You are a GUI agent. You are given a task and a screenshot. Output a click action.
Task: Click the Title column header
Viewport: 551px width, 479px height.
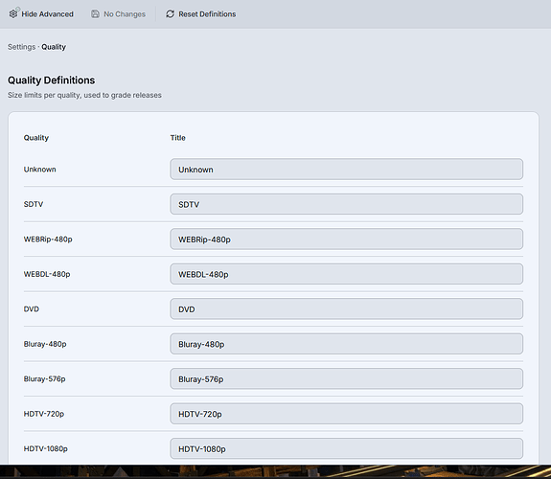click(x=178, y=138)
